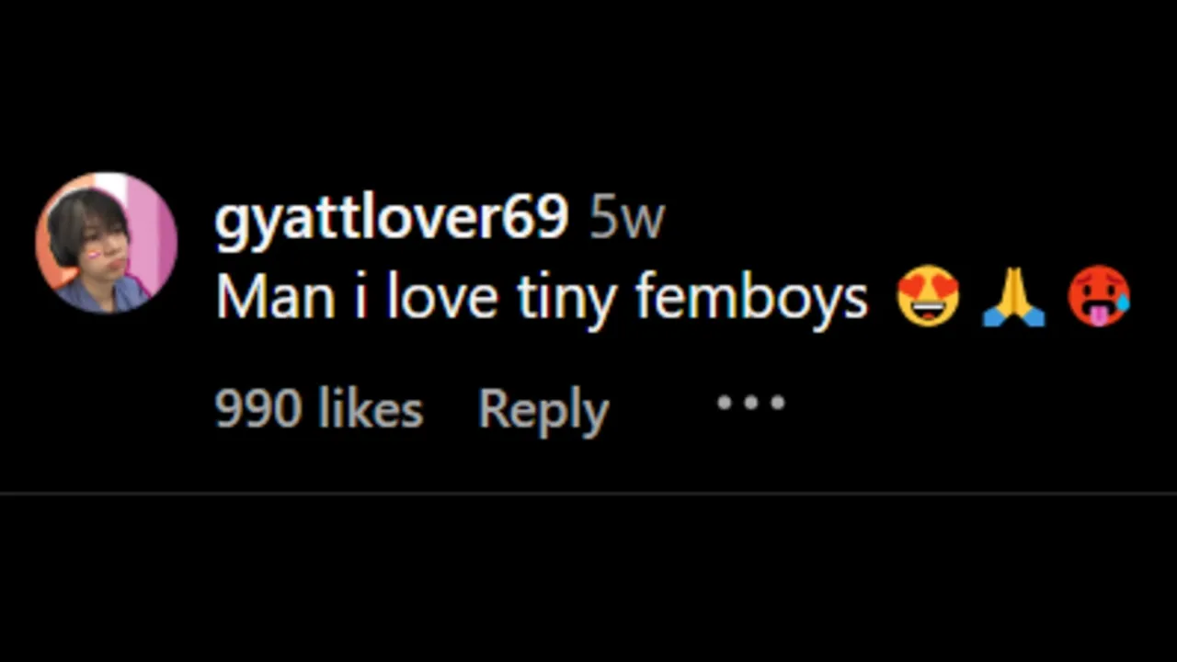Image resolution: width=1177 pixels, height=662 pixels.
Task: Click the lowercase "i" in the comment
Action: pos(360,298)
